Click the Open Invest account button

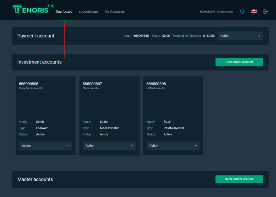coord(239,62)
